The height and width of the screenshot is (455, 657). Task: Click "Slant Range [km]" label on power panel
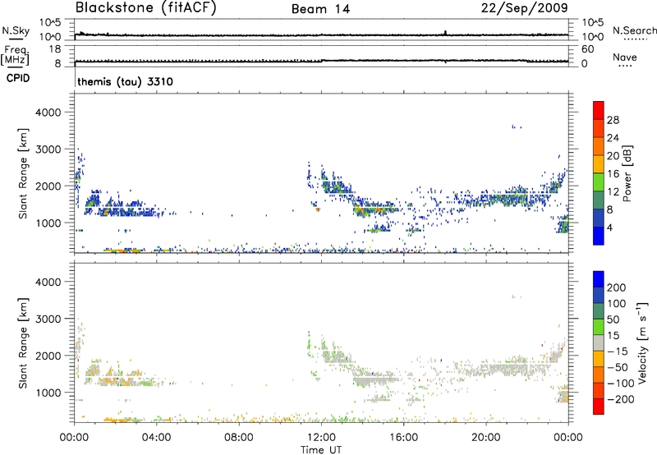[23, 173]
